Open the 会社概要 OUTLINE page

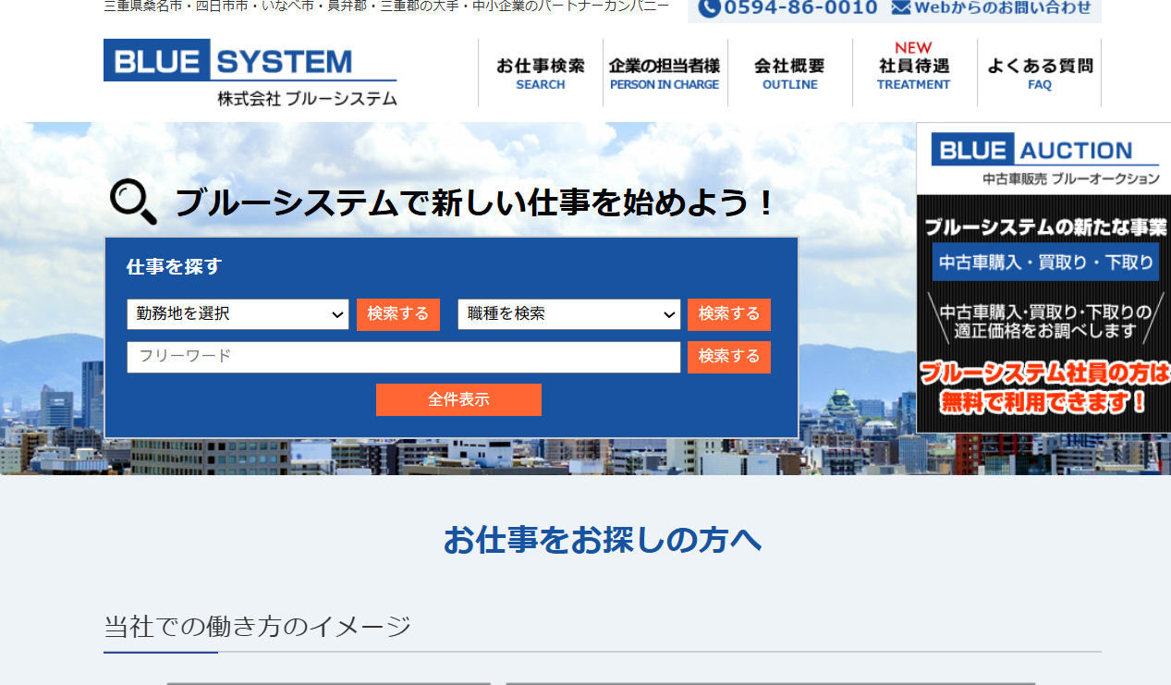pyautogui.click(x=789, y=72)
